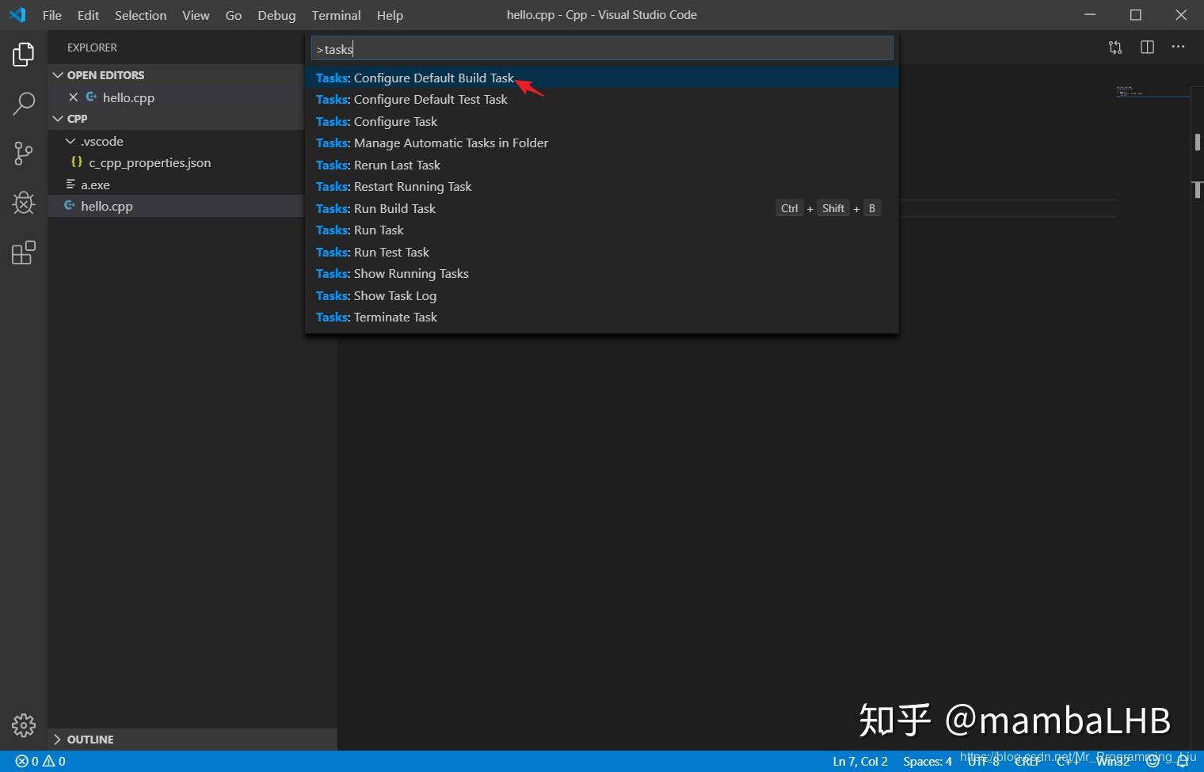Click the Split Editor icon
The height and width of the screenshot is (772, 1204).
[1147, 47]
